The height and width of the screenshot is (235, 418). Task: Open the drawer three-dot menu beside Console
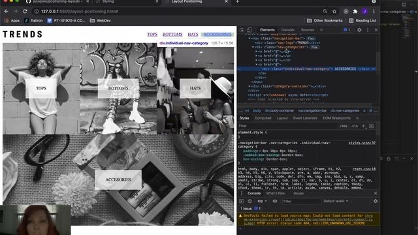(x=242, y=193)
